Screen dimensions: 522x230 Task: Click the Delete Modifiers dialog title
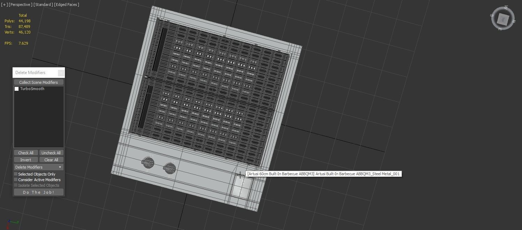(x=30, y=73)
